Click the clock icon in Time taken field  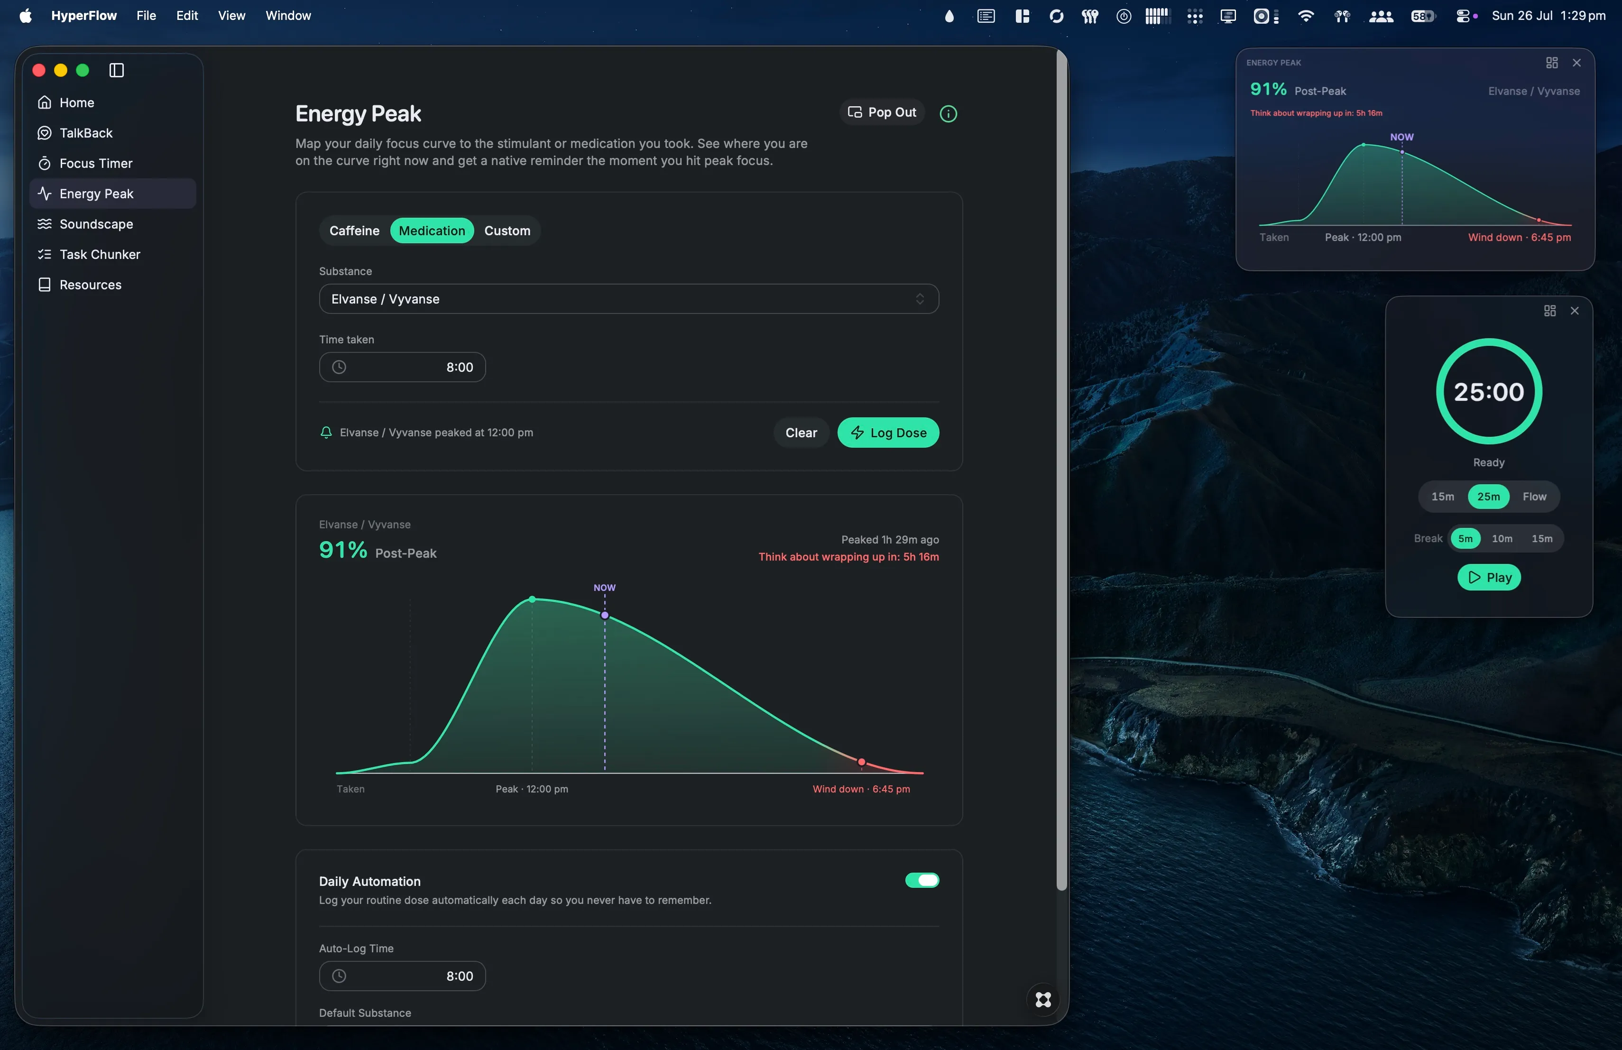(339, 367)
